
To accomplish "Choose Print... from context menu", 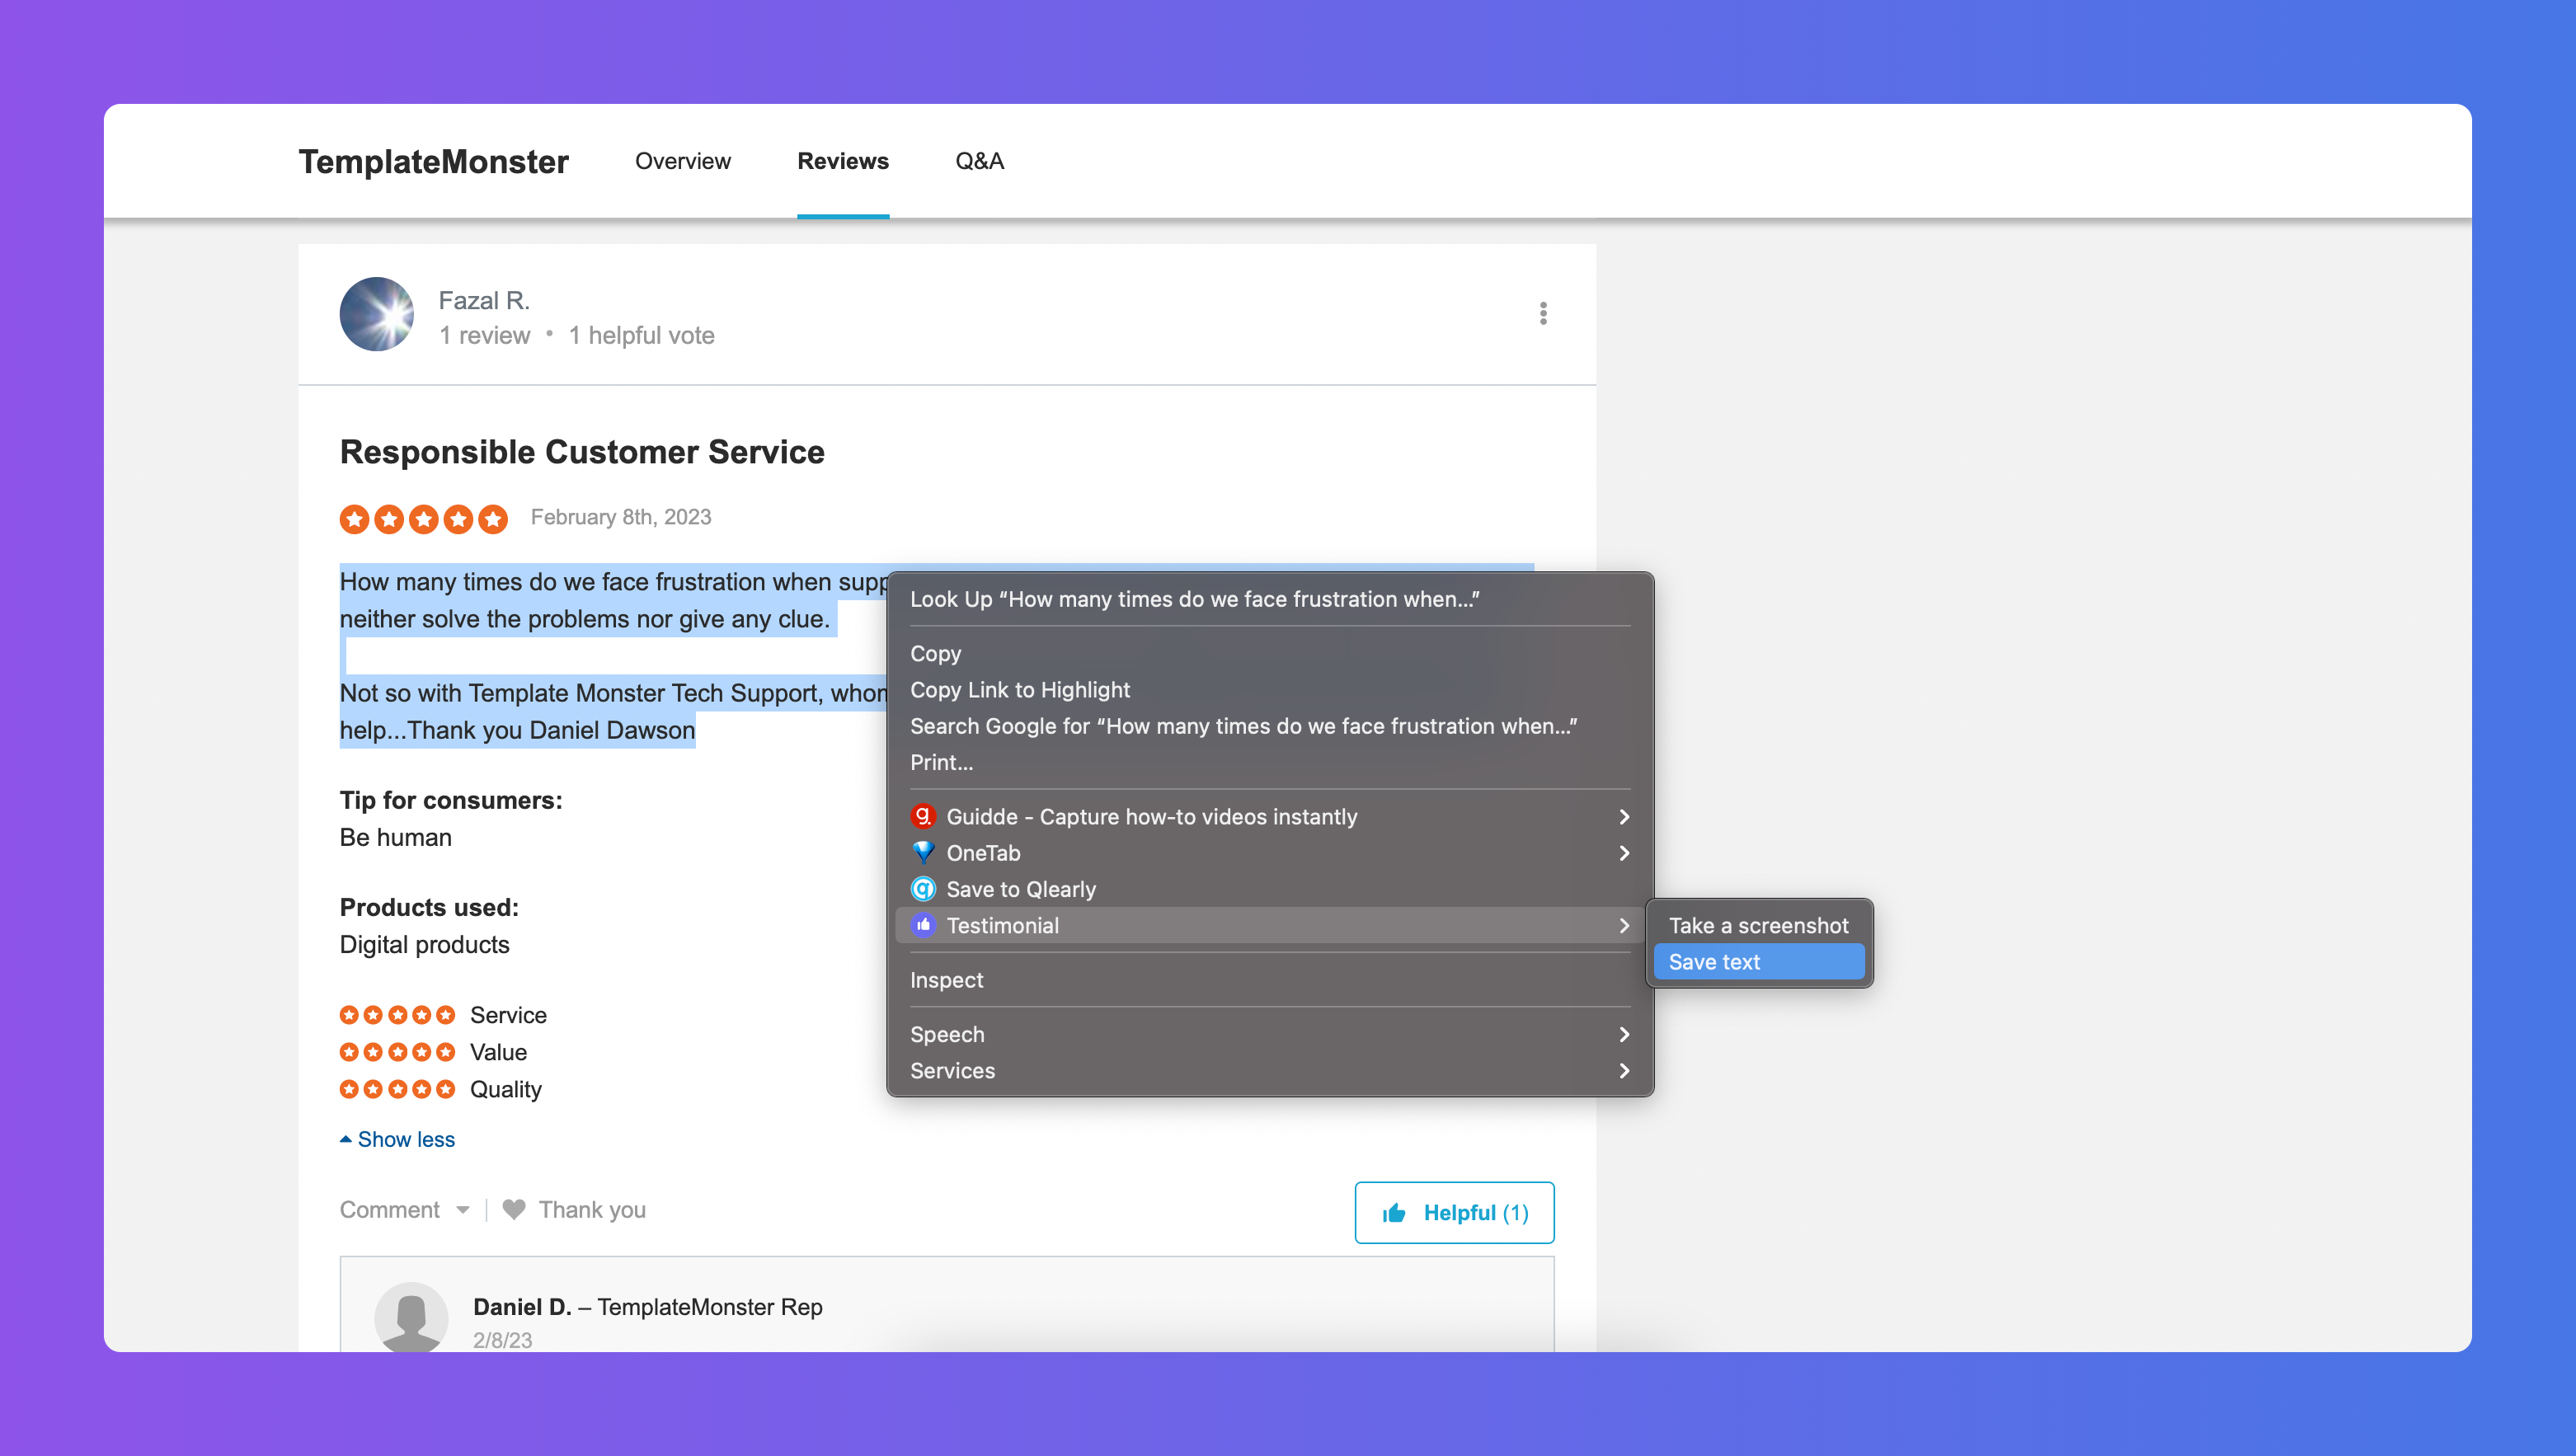I will 1270,762.
